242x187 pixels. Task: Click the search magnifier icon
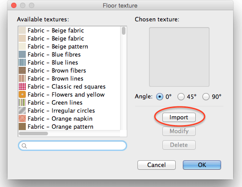click(24, 146)
